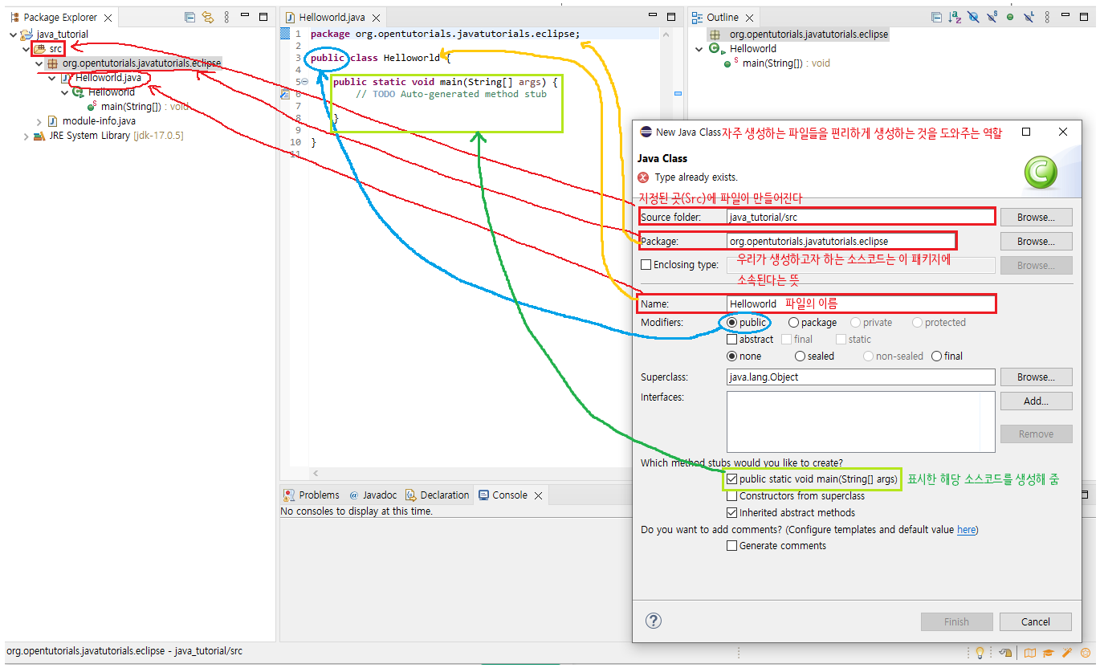Switch to the Problems tab

(312, 495)
